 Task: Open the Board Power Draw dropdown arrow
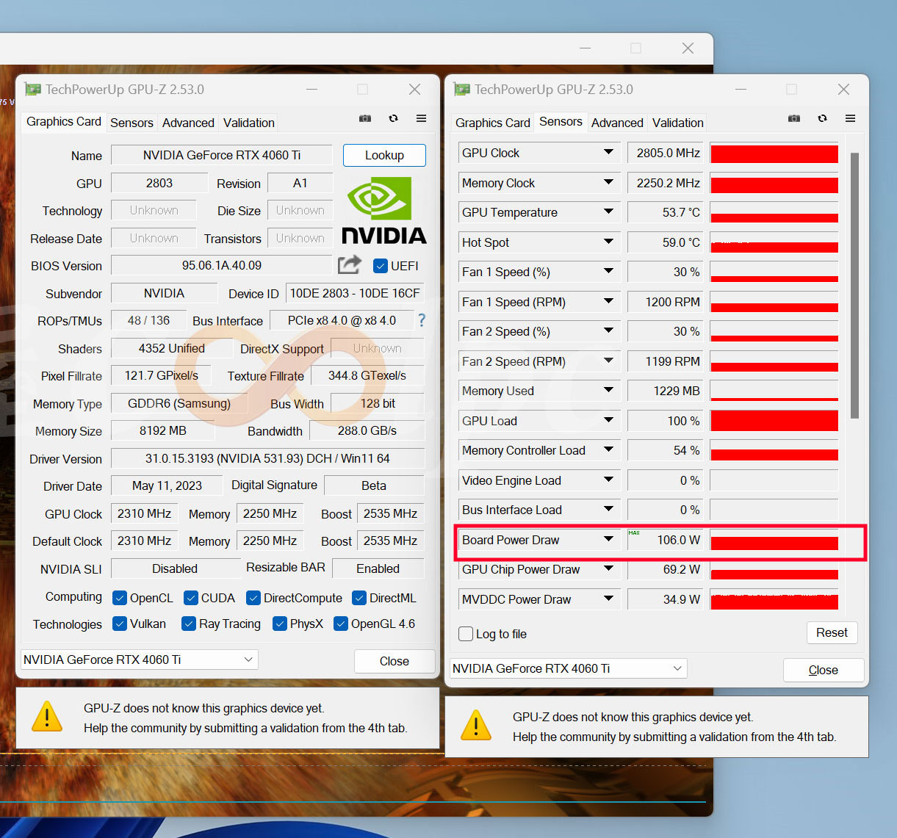608,539
